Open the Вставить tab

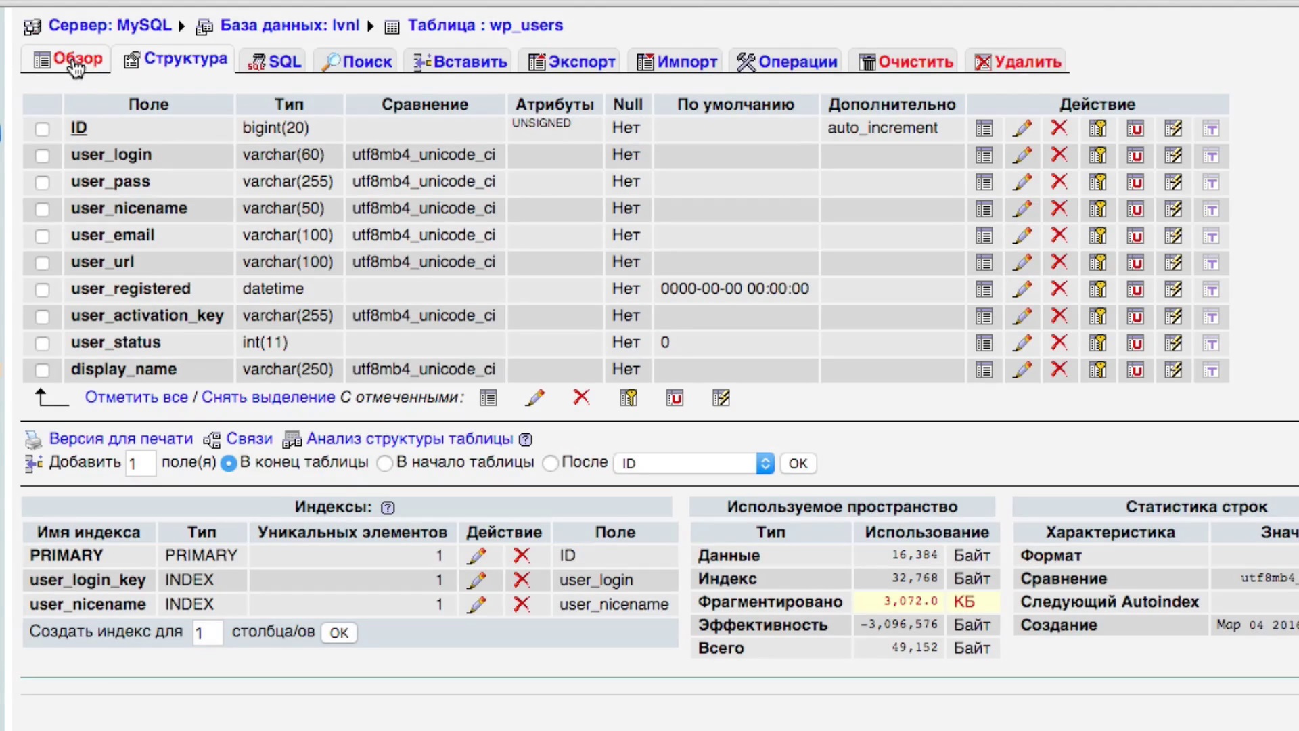pos(460,62)
